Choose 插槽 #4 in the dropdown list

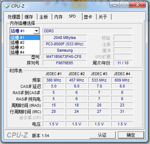(25, 52)
